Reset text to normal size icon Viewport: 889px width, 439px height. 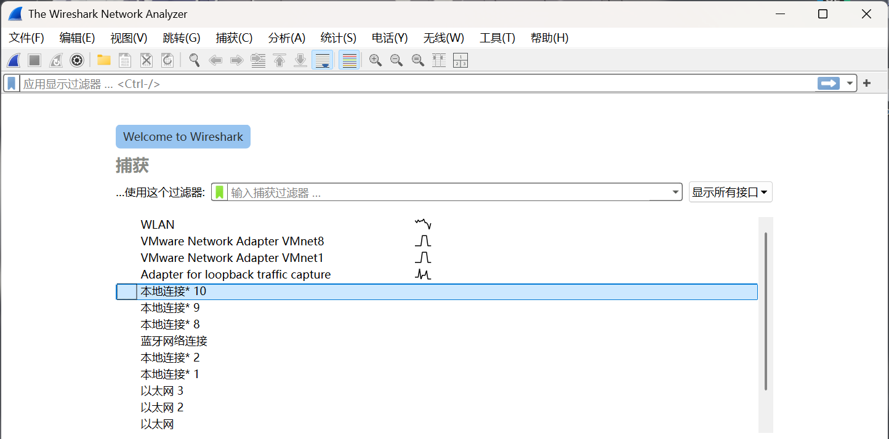[x=418, y=60]
